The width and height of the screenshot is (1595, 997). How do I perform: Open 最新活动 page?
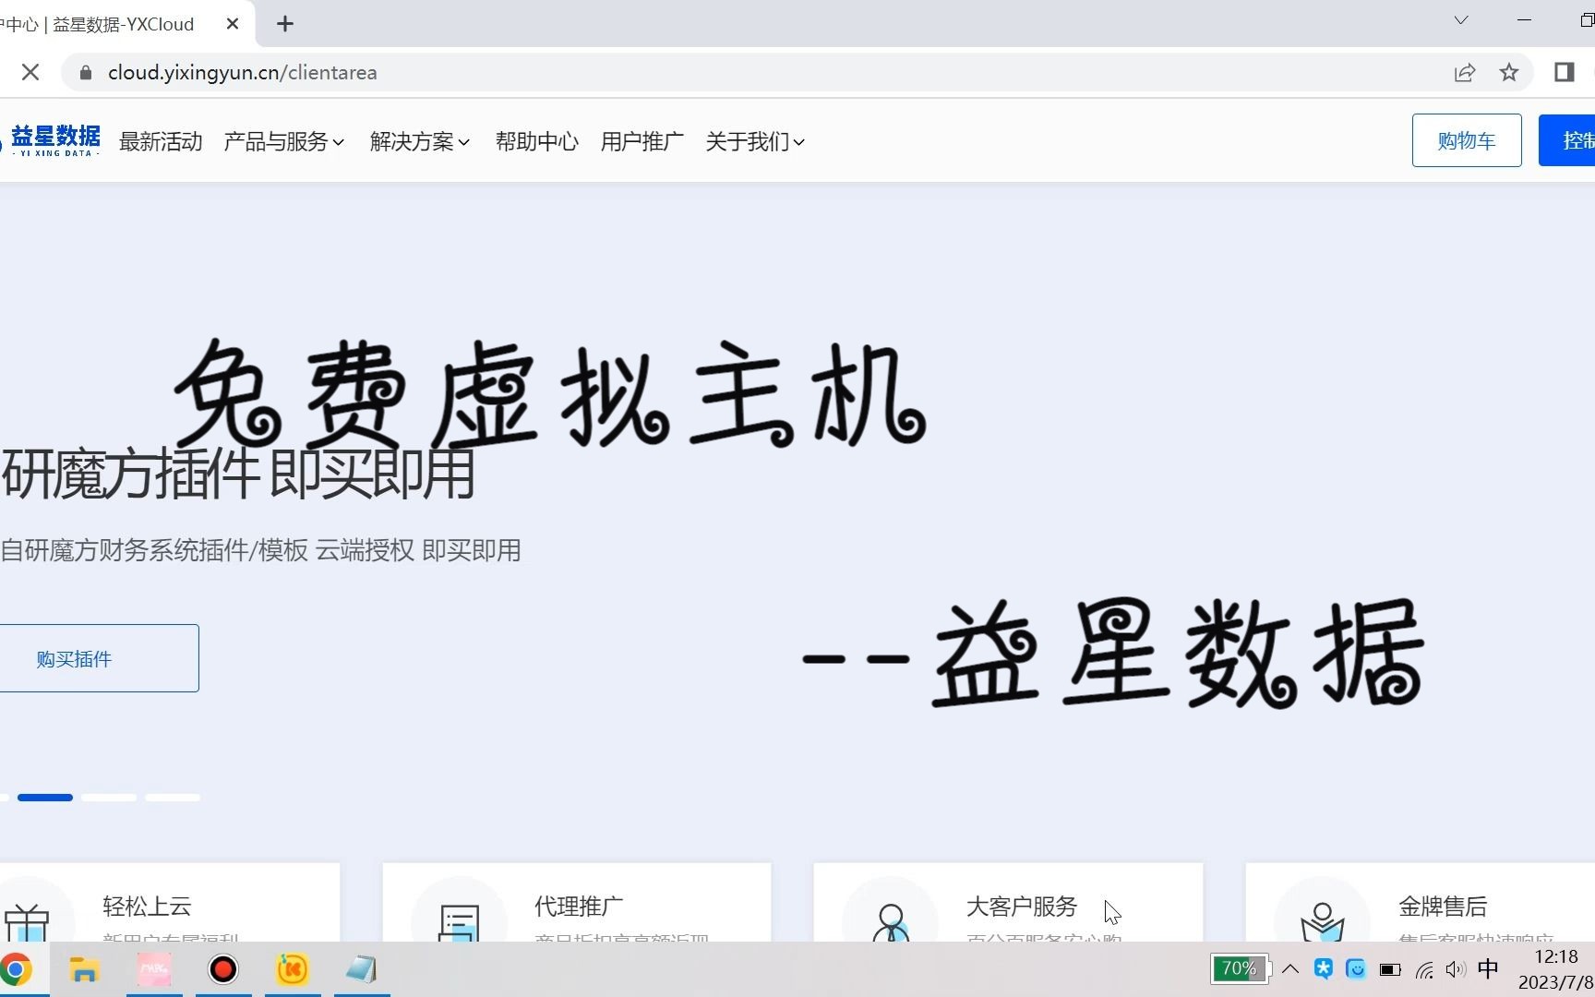tap(161, 141)
